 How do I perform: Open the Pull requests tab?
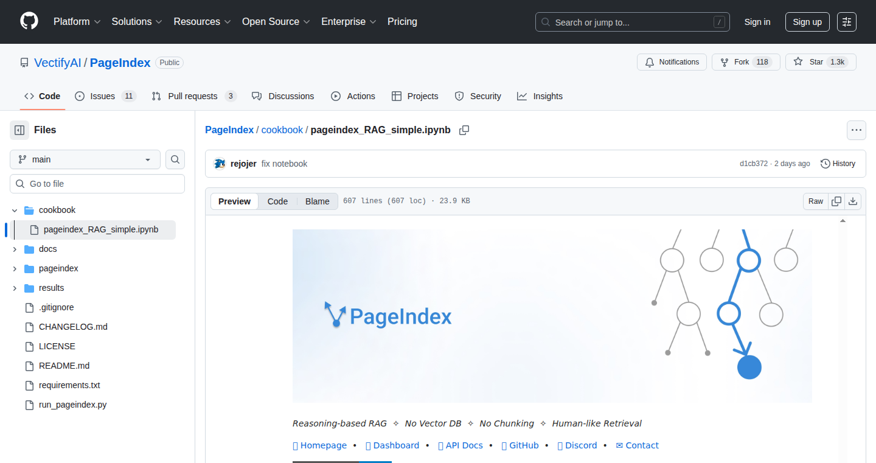(x=194, y=96)
